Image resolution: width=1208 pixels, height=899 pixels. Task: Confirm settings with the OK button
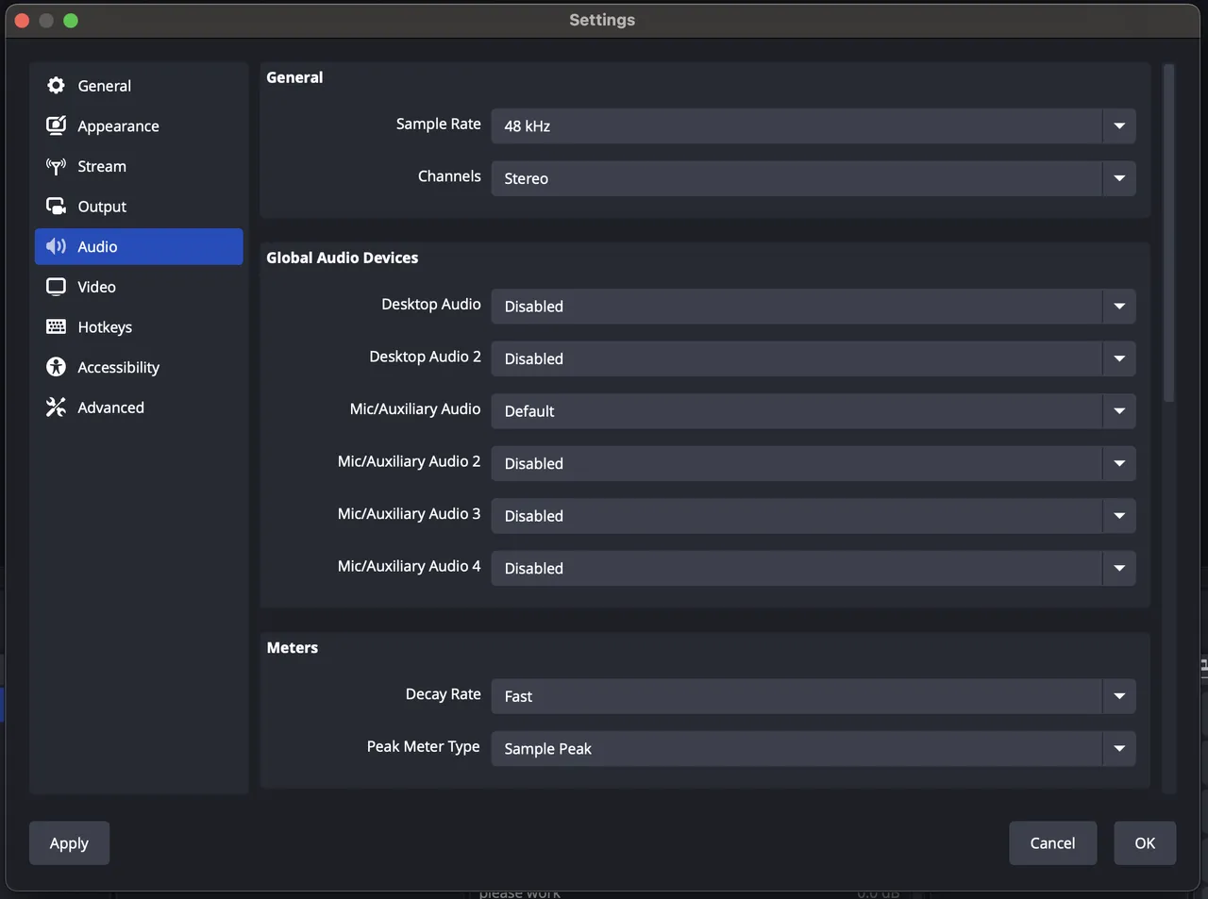[x=1145, y=843]
